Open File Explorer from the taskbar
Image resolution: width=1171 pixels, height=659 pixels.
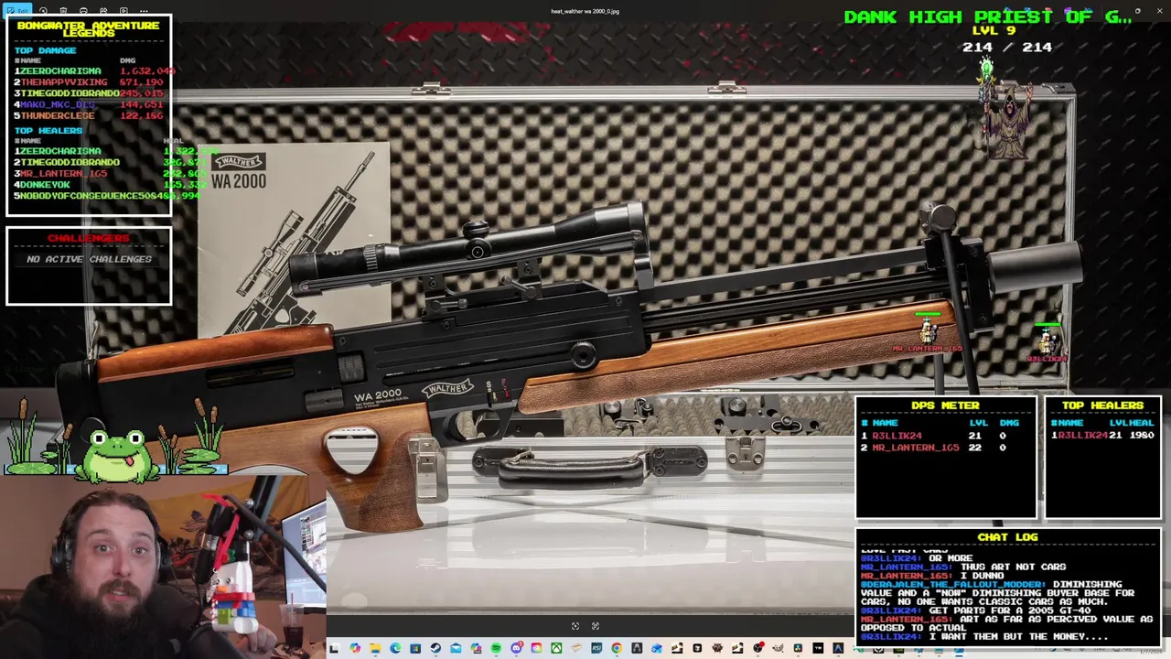point(375,649)
